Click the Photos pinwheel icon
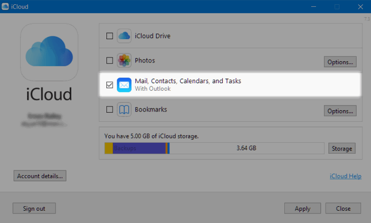The width and height of the screenshot is (371, 223). point(124,61)
